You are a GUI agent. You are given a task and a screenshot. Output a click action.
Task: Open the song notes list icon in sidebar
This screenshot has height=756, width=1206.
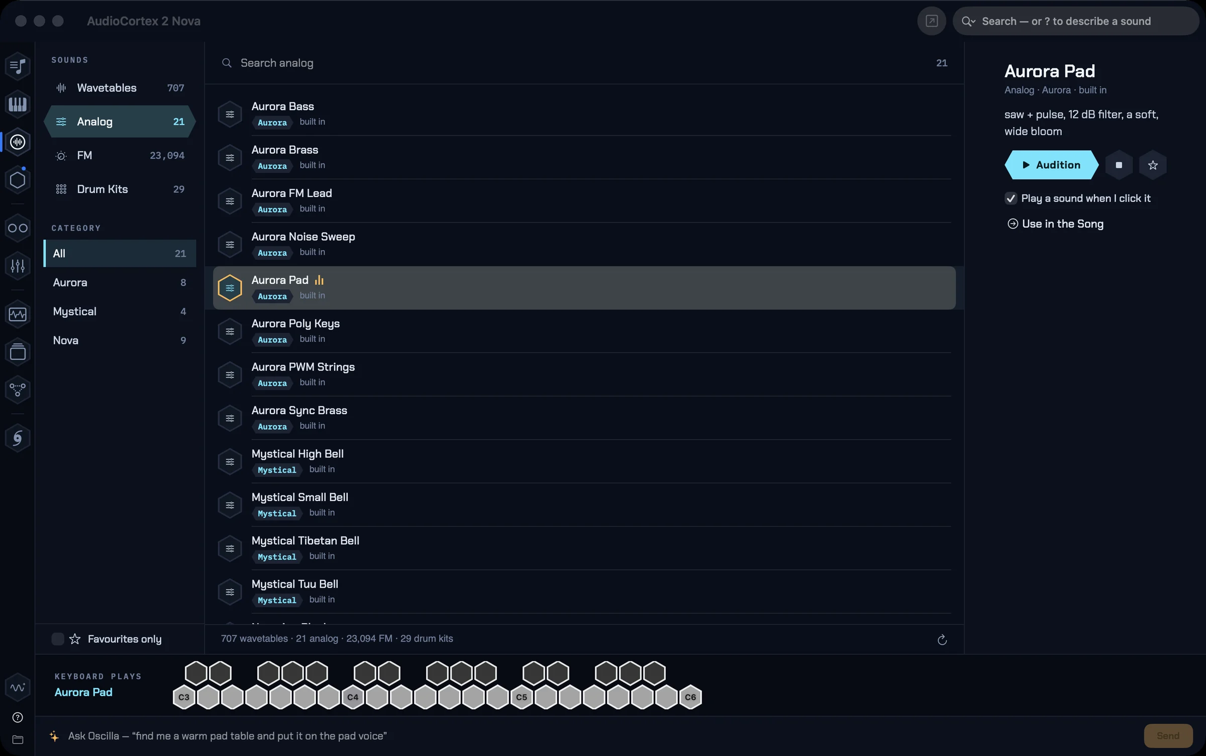18,66
